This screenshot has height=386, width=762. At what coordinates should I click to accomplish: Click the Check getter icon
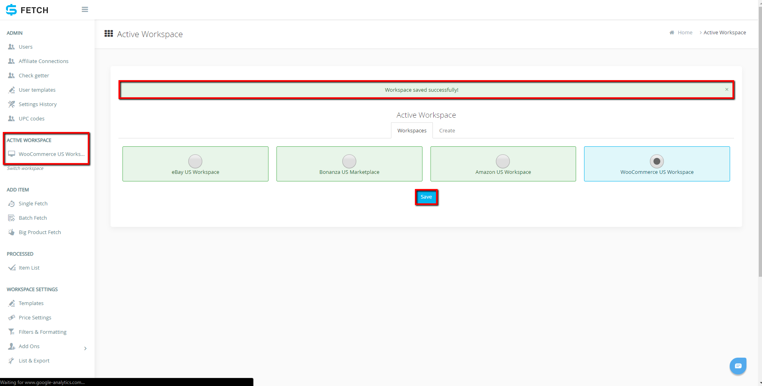(12, 75)
